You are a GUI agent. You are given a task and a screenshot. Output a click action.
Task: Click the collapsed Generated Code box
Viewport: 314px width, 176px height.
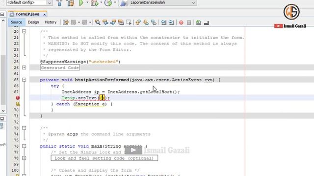click(x=60, y=67)
